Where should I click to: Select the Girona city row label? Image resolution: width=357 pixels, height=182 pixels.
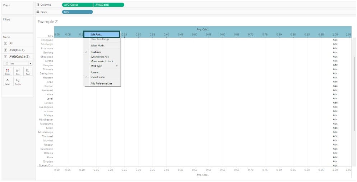[x=49, y=61]
